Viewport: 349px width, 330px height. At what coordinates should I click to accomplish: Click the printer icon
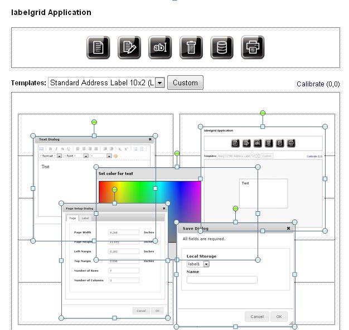click(x=253, y=47)
